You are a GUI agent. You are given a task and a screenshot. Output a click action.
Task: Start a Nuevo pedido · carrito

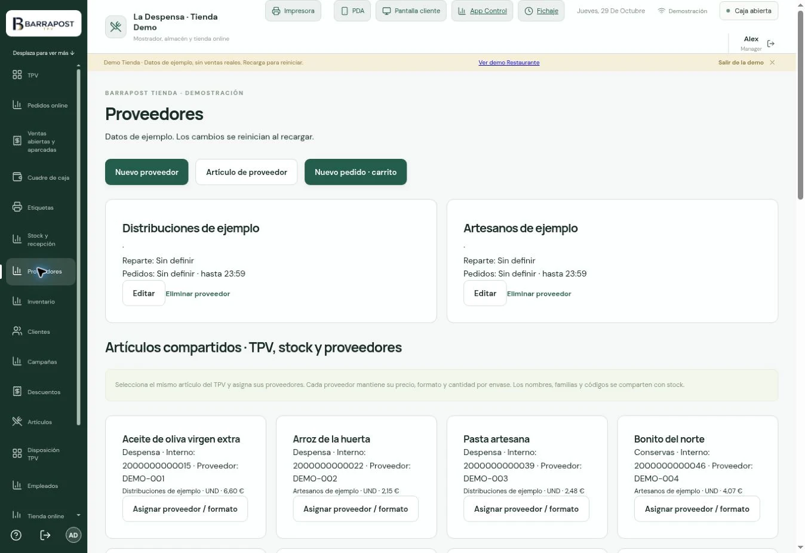point(355,172)
